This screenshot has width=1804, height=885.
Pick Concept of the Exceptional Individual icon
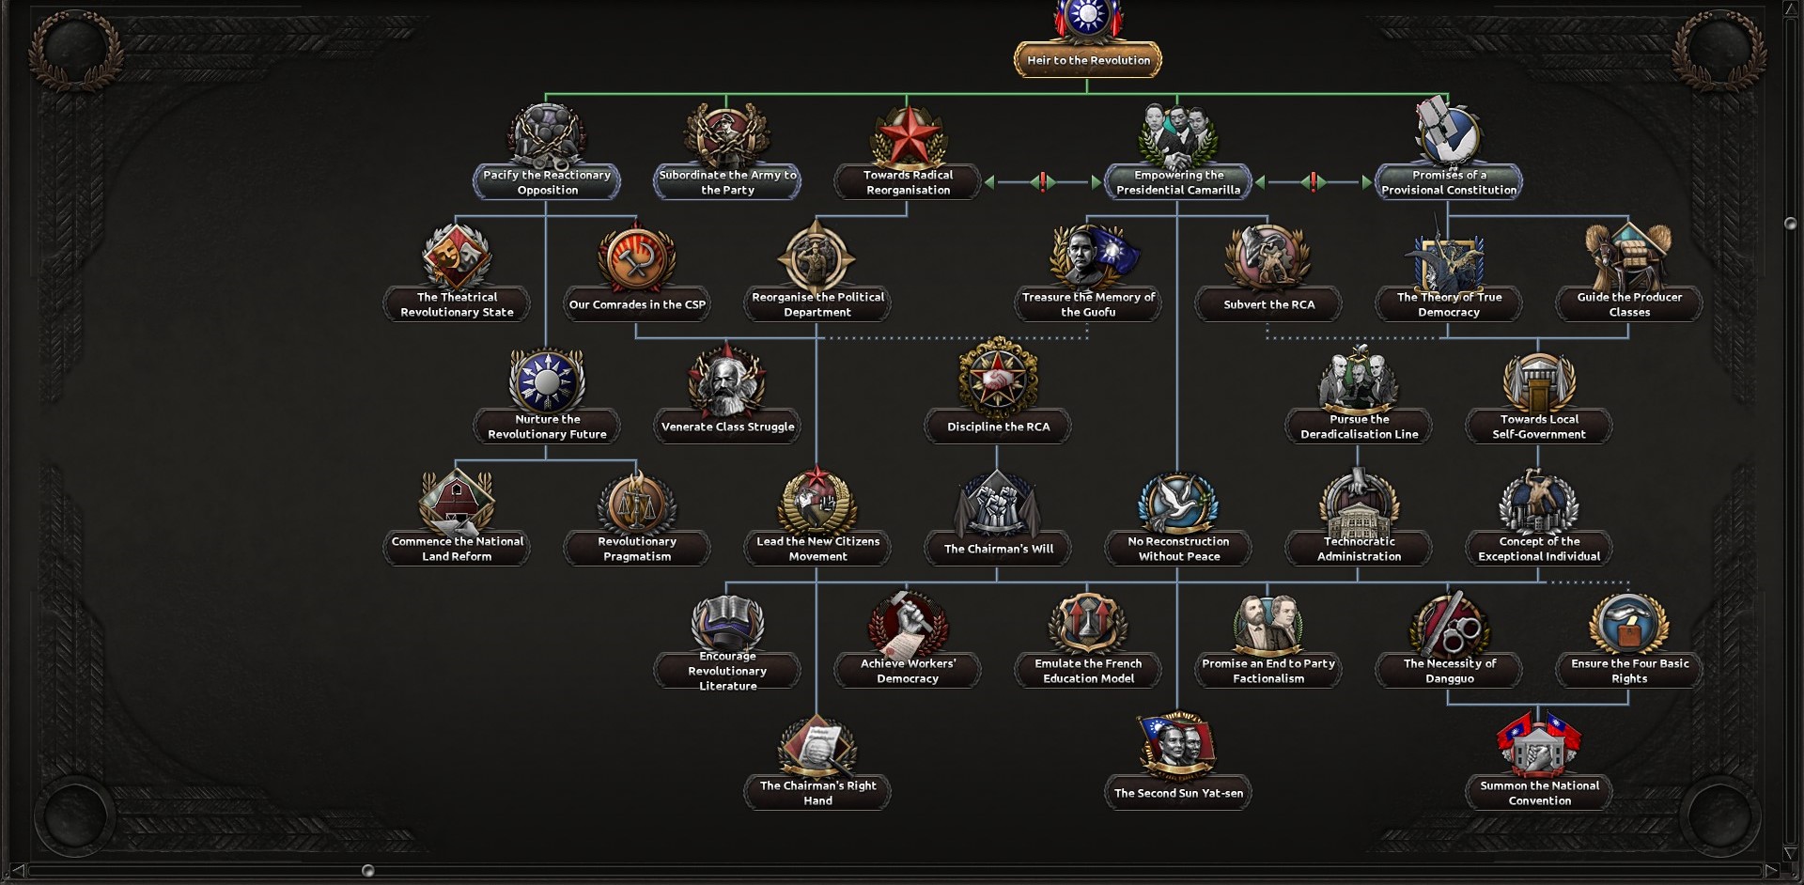(1538, 502)
